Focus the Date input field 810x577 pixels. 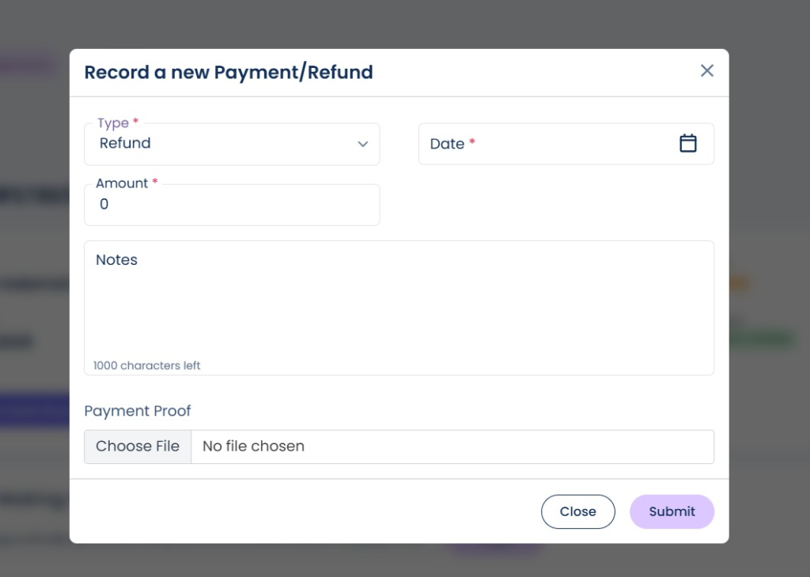coord(554,144)
